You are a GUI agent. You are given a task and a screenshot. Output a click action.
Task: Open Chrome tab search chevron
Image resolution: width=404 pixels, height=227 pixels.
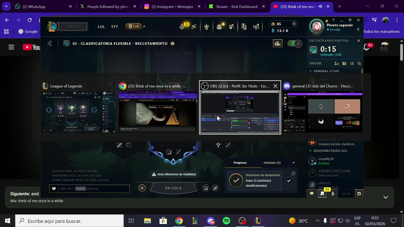pos(6,6)
